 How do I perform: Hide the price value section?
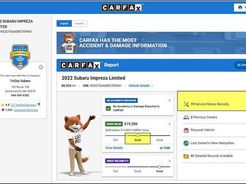[165, 148]
